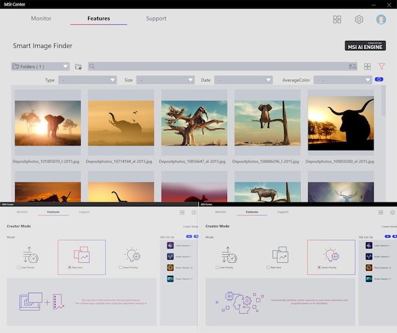
Task: Click the blue icon right of AverageColor dropdown
Action: [x=379, y=80]
